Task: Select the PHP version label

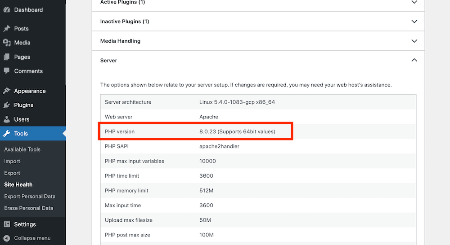Action: [x=120, y=131]
